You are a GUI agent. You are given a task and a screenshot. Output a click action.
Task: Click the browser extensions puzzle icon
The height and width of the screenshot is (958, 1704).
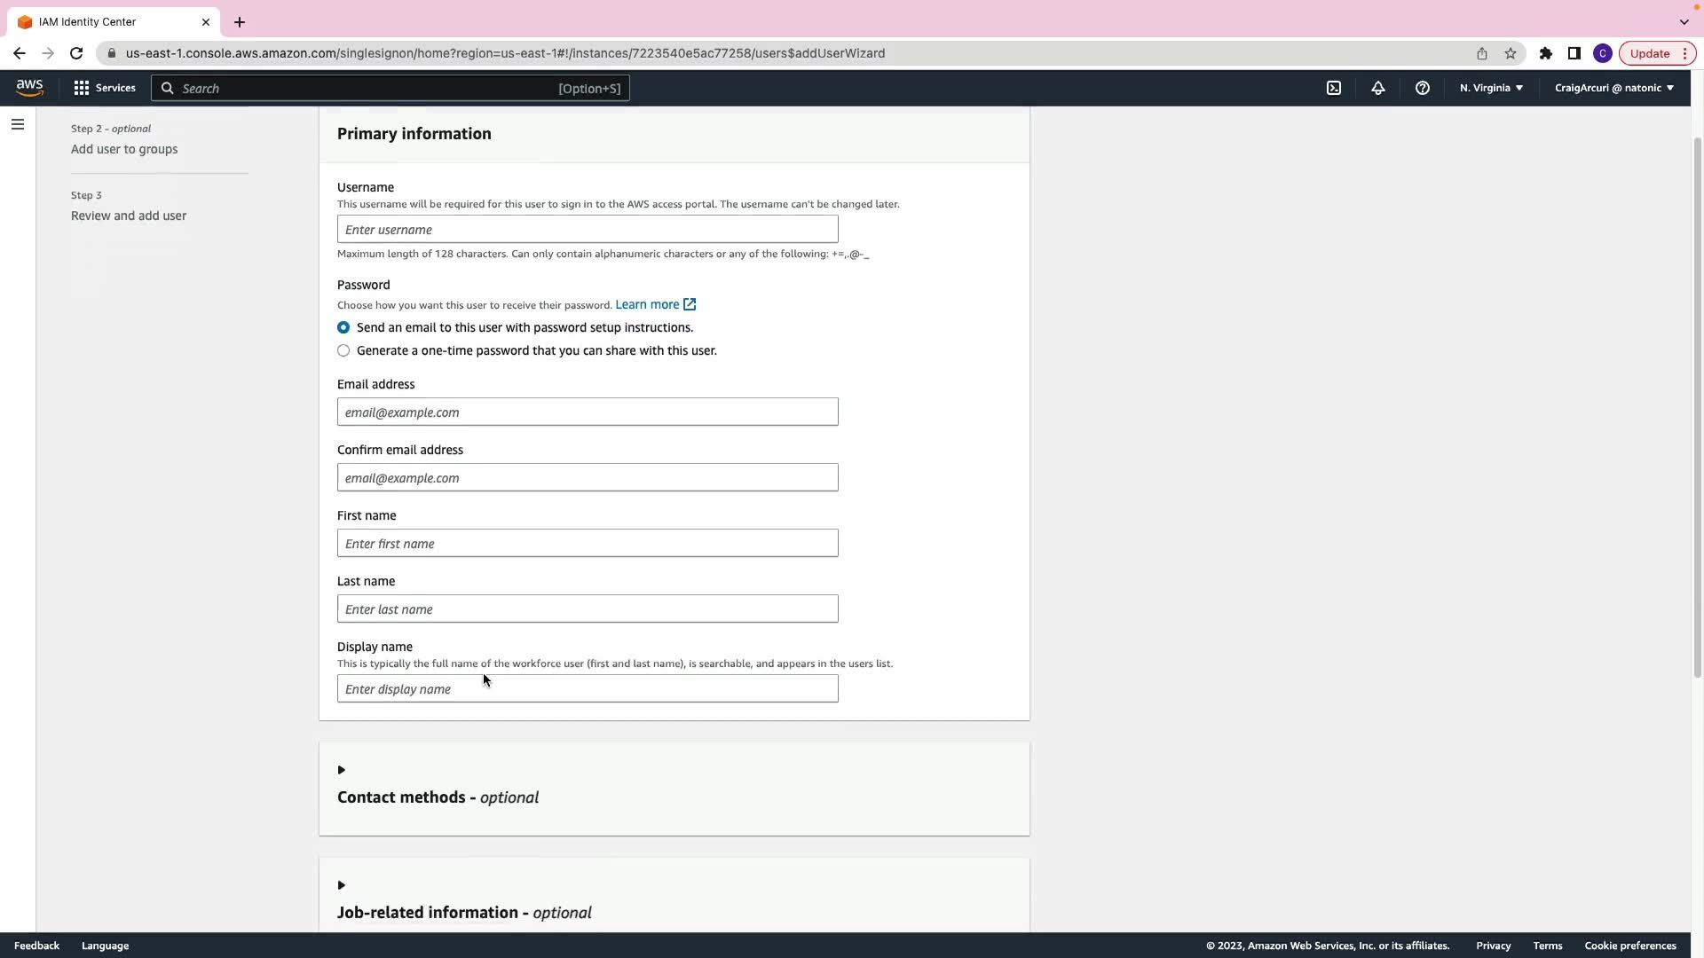tap(1545, 53)
